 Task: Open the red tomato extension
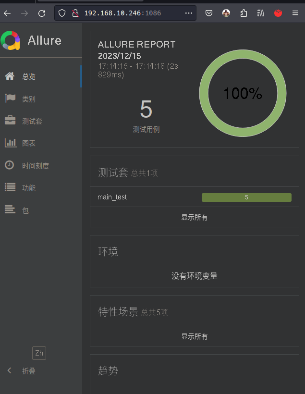(278, 13)
